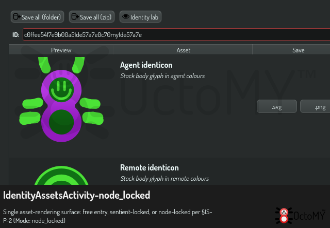The image size is (330, 228).
Task: Click the OctoMY logo icon in footer
Action: [x=284, y=216]
